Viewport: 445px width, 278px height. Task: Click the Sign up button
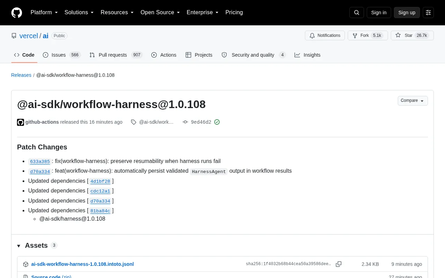coord(407,13)
